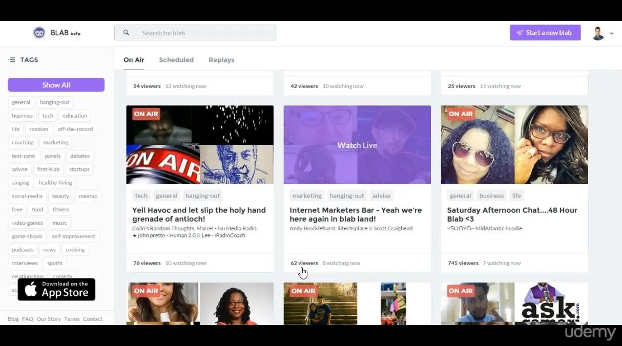Open 'Internet Marketers Bar' blab title

[x=356, y=214]
